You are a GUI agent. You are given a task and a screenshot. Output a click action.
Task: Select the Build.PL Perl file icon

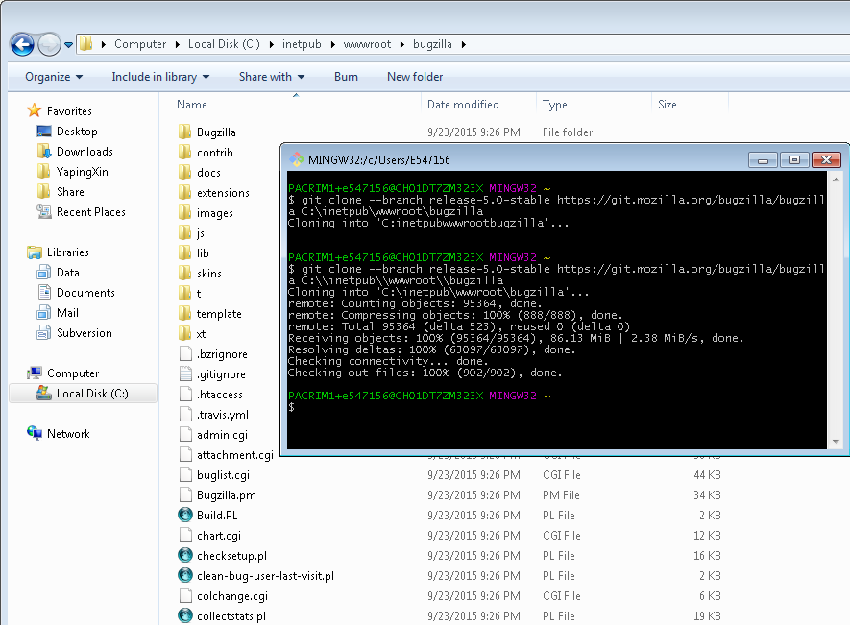tap(185, 515)
